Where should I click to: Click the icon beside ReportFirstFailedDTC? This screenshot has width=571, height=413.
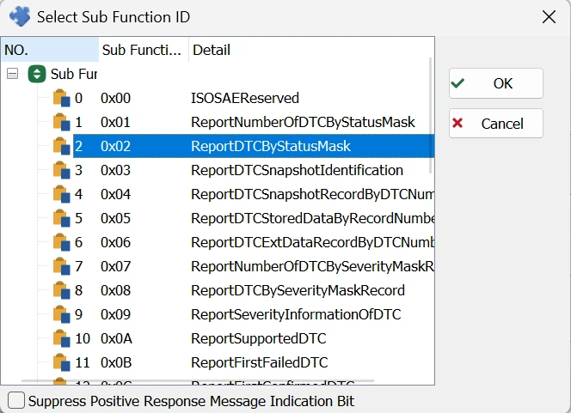[x=62, y=362]
